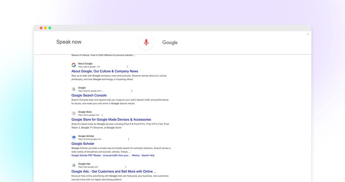Click the Google Ads site name text

[x=84, y=164]
